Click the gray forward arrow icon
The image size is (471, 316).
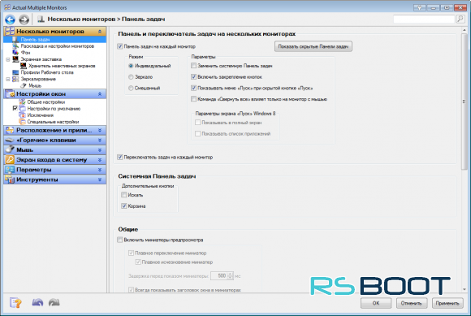click(24, 19)
